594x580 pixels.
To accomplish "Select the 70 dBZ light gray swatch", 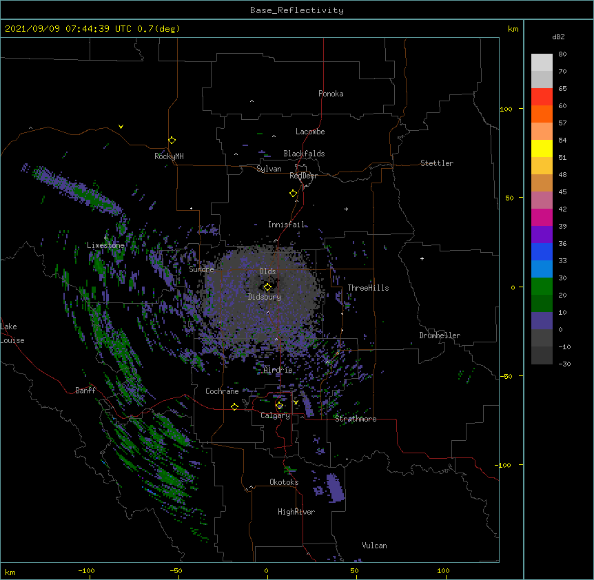I will pyautogui.click(x=542, y=63).
